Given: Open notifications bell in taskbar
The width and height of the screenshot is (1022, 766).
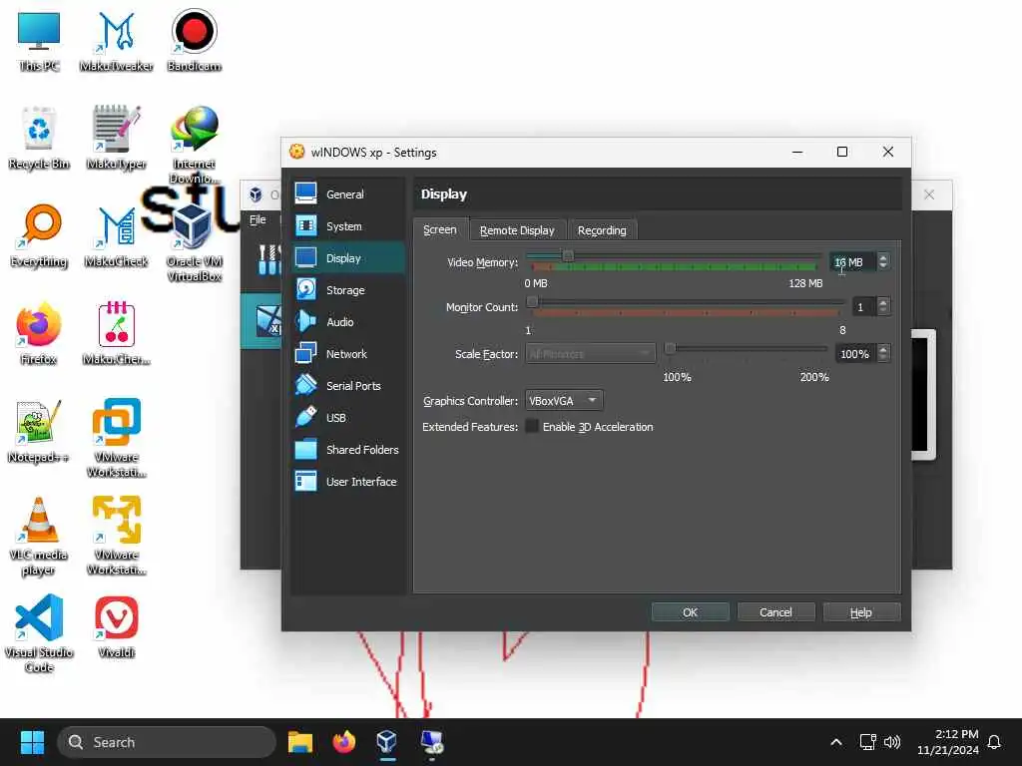Looking at the screenshot, I should (994, 742).
